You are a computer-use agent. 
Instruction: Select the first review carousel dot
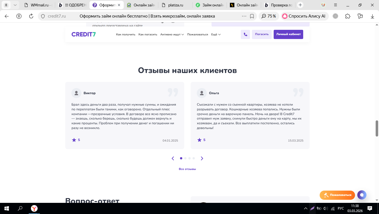coord(181,158)
